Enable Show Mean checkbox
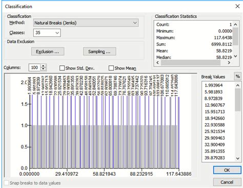The image size is (243, 188). (x=111, y=68)
